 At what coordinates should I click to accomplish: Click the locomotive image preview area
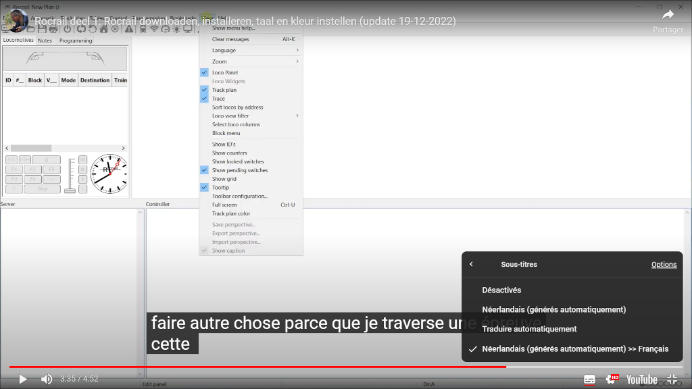point(66,59)
